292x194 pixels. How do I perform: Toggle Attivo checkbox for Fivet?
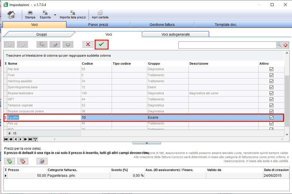click(271, 75)
